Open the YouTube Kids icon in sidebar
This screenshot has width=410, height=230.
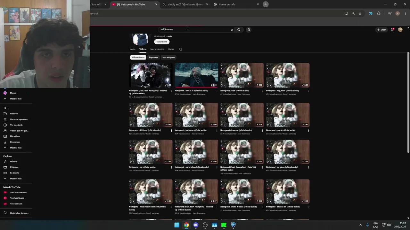(5, 204)
